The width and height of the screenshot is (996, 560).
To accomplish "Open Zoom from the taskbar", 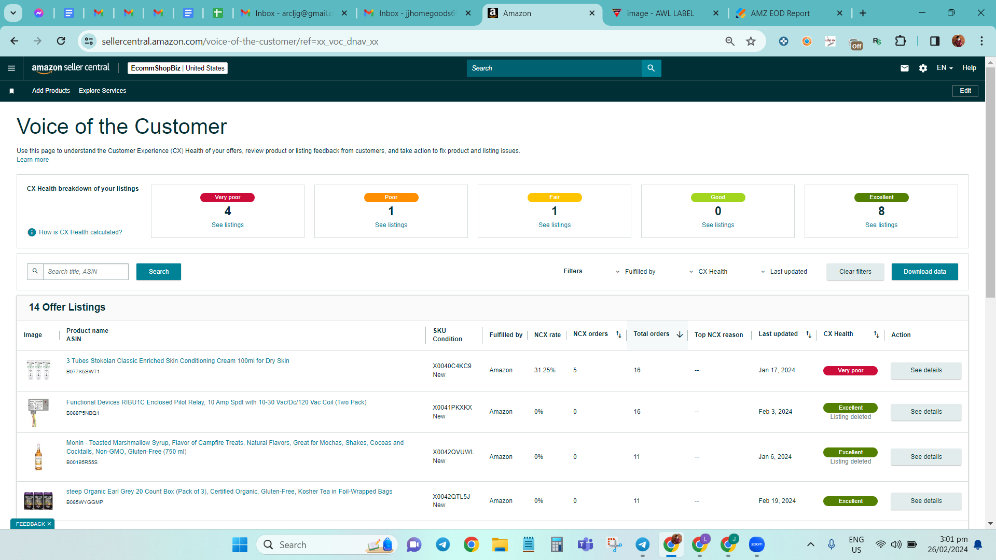I will 757,544.
